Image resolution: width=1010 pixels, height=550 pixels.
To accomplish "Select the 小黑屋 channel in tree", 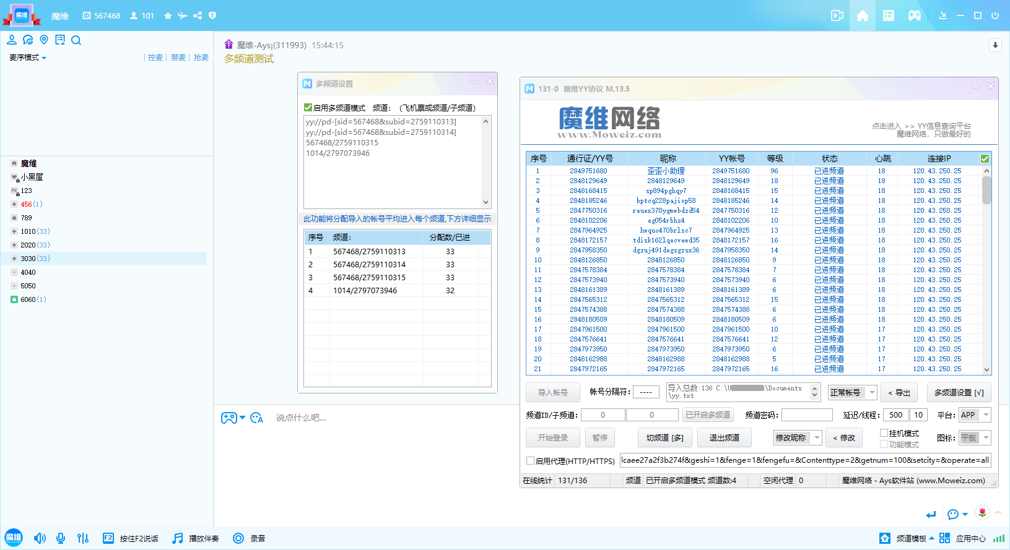I will pyautogui.click(x=32, y=177).
